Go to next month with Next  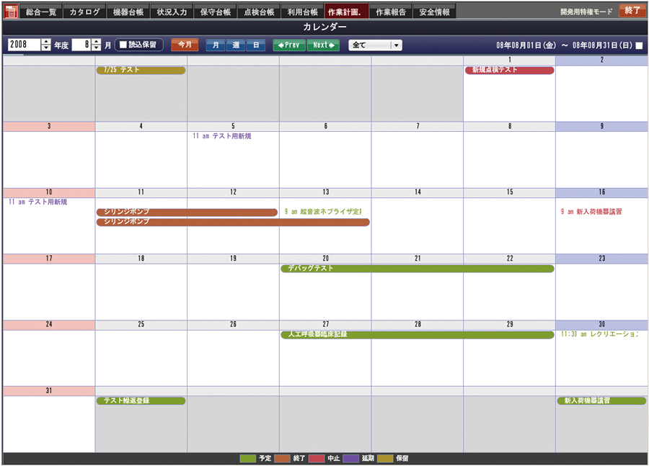point(323,45)
